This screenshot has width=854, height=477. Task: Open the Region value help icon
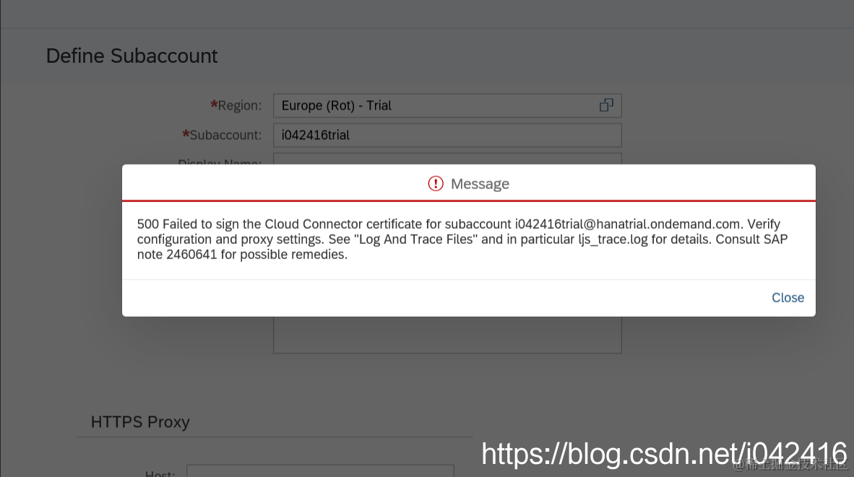[x=606, y=105]
